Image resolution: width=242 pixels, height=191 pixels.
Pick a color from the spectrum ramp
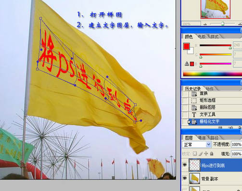pyautogui.click(x=213, y=74)
